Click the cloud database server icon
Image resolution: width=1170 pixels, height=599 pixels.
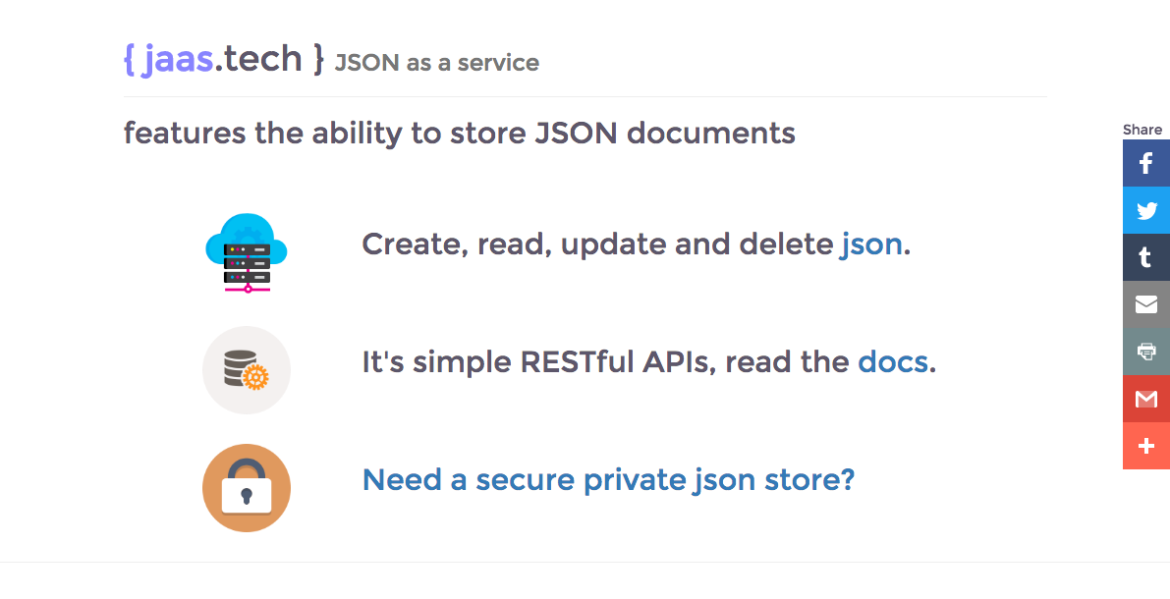(247, 252)
